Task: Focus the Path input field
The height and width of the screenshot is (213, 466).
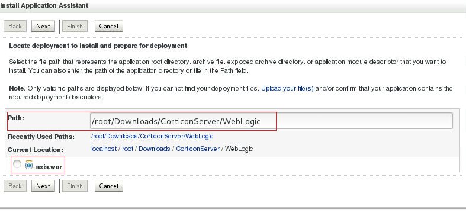Action: (x=271, y=121)
